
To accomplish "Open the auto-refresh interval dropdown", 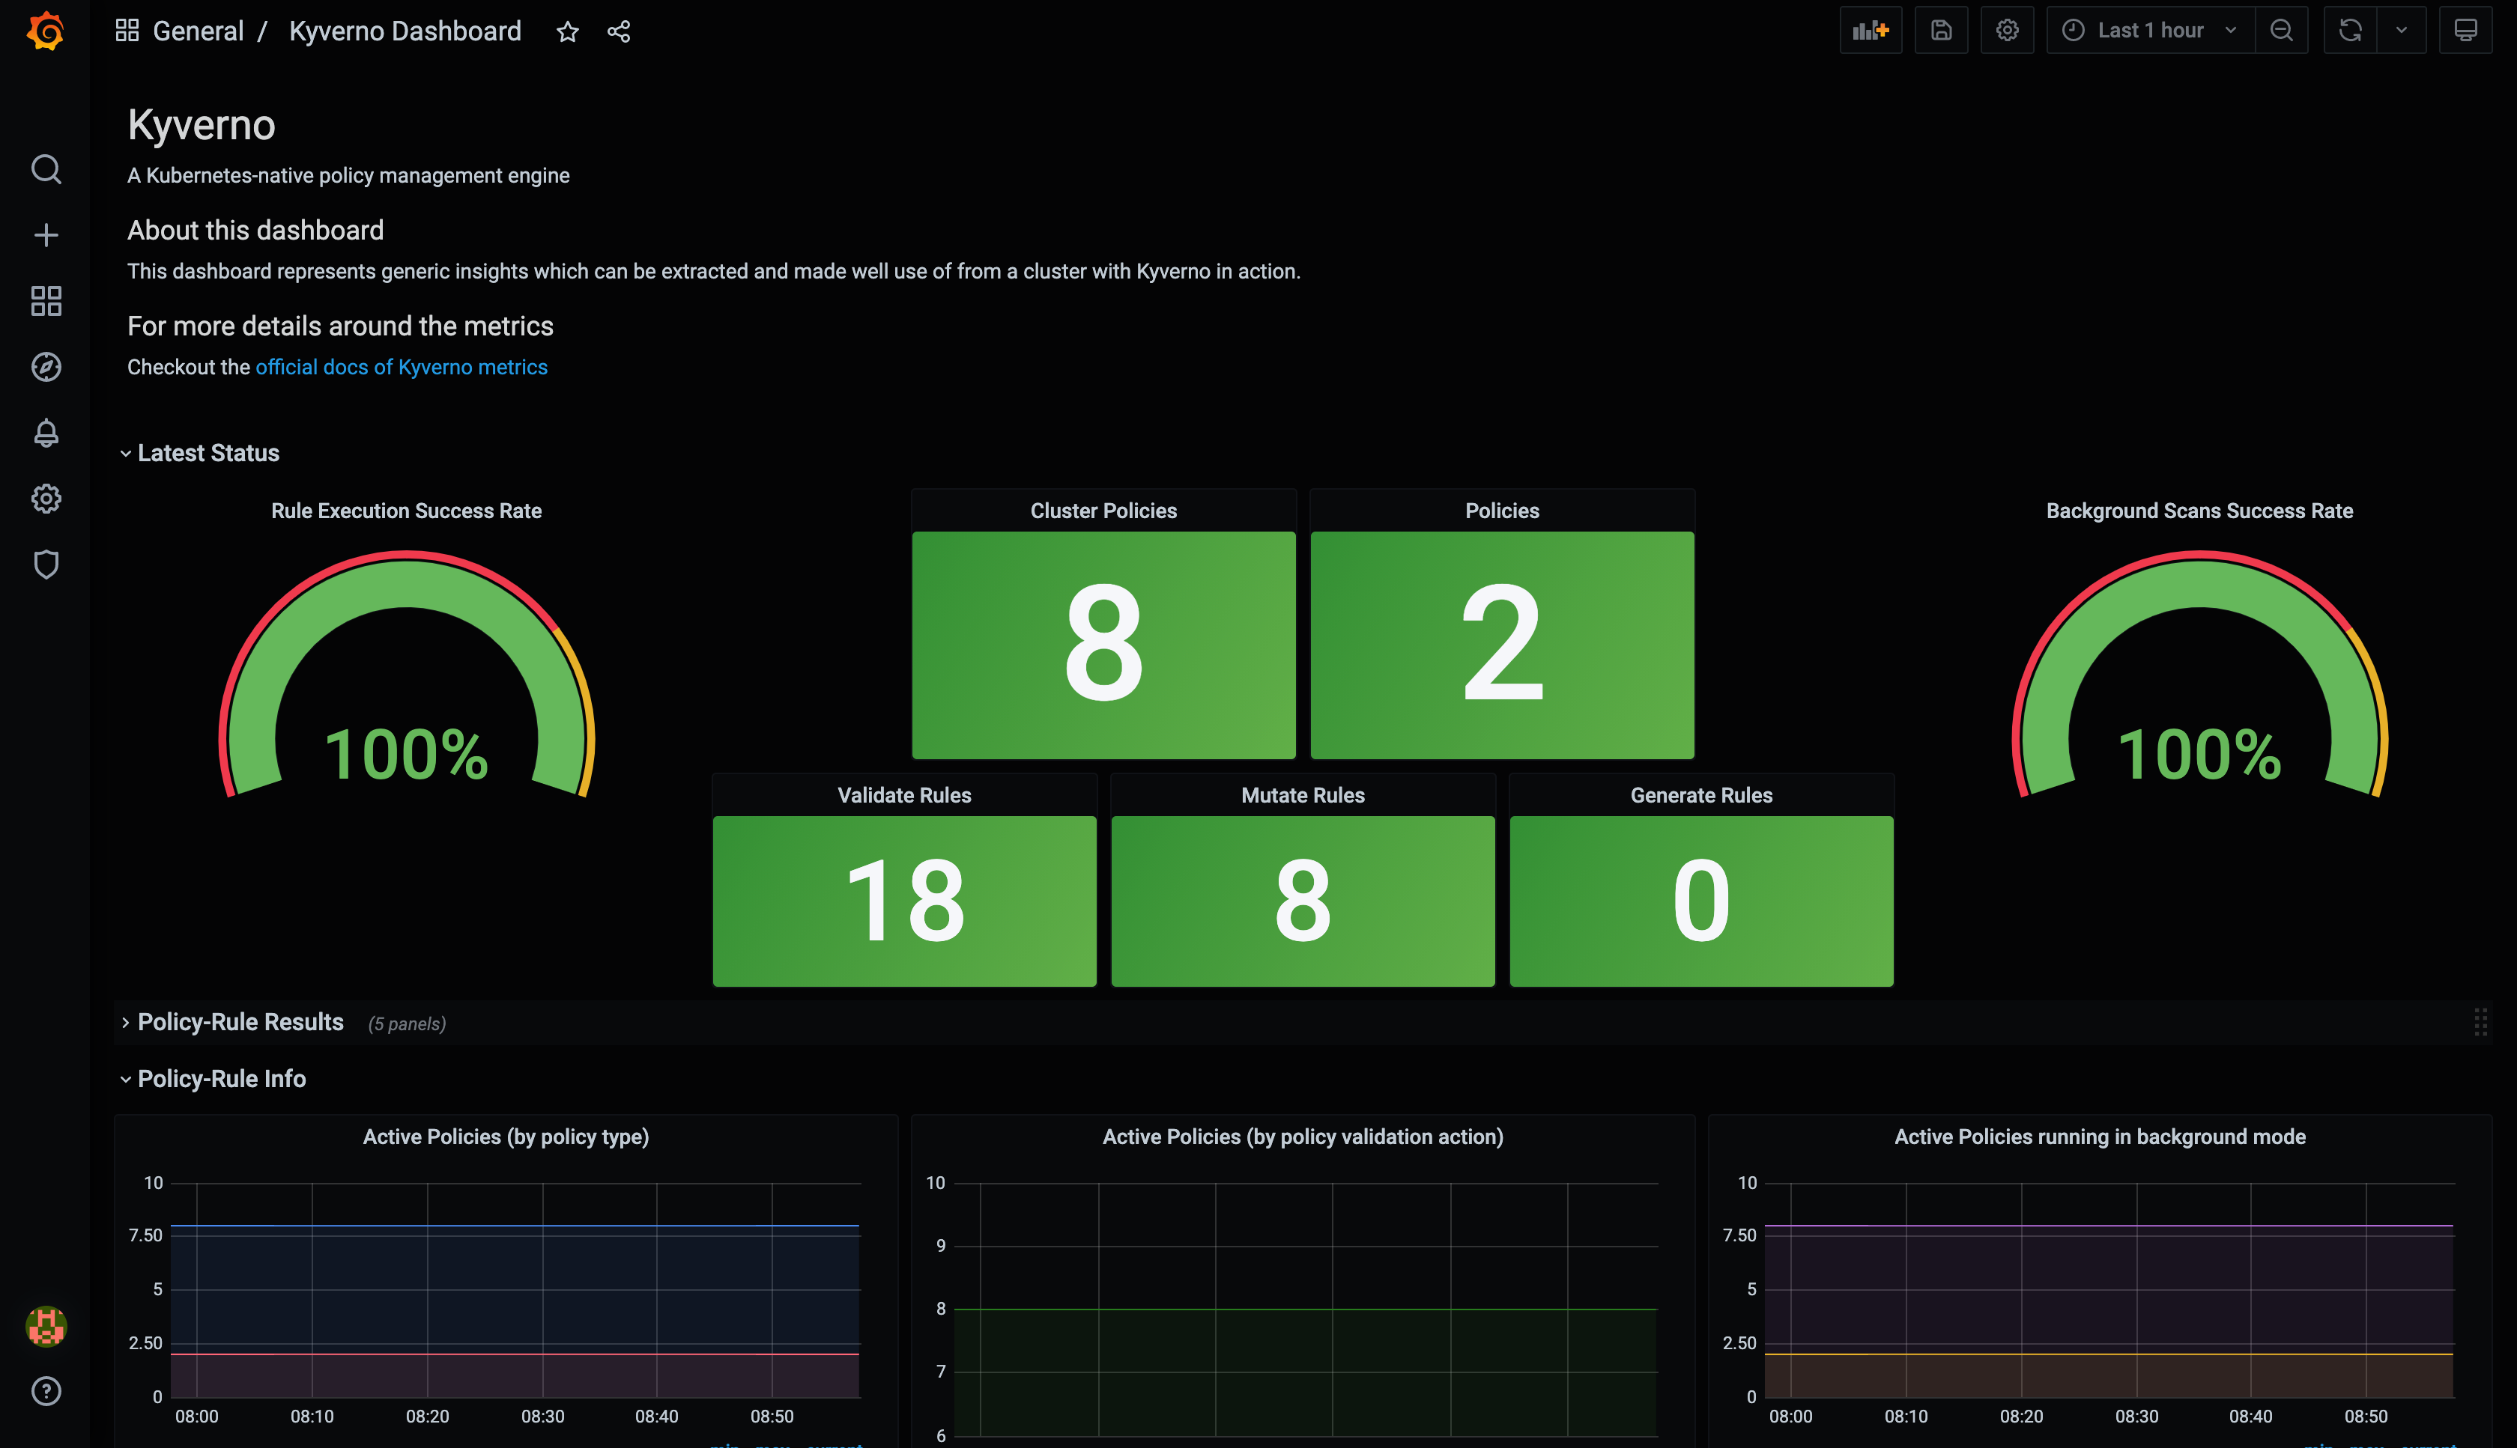I will tap(2401, 30).
